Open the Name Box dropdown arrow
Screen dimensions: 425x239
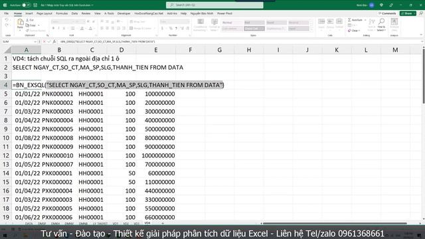point(35,42)
